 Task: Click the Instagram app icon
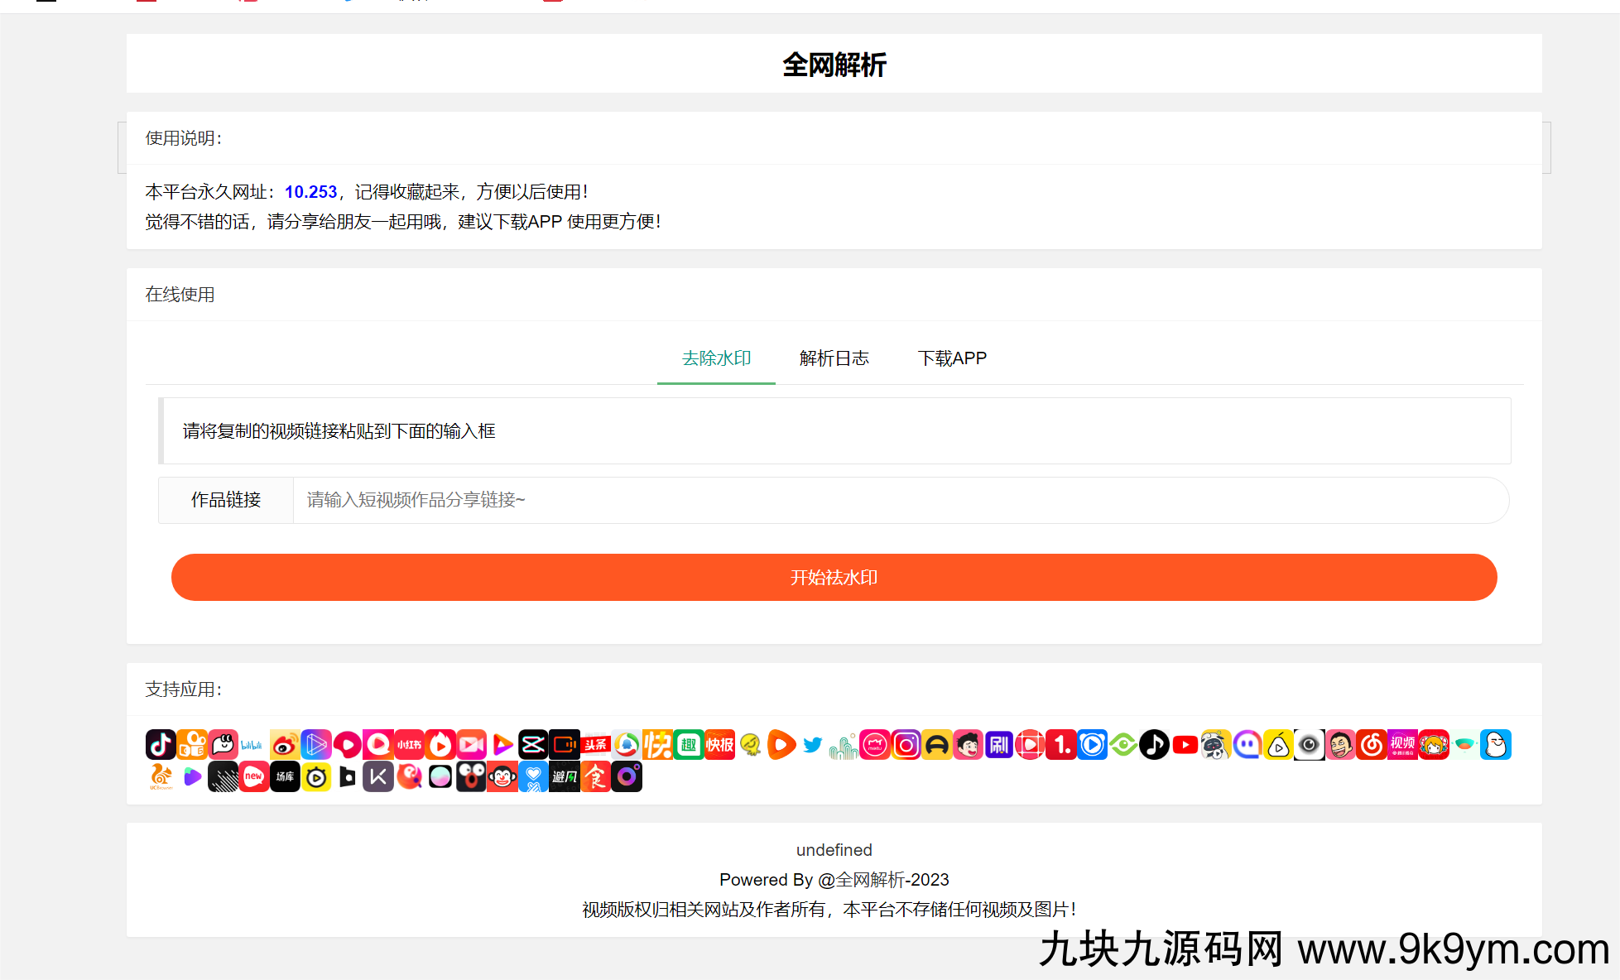click(906, 745)
